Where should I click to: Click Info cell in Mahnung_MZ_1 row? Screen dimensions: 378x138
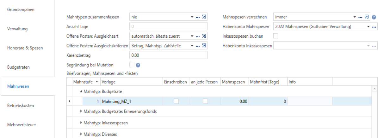pyautogui.click(x=310, y=101)
